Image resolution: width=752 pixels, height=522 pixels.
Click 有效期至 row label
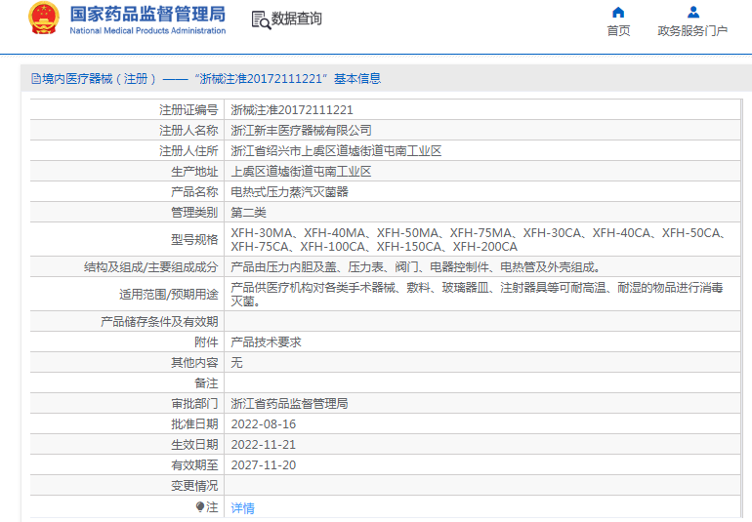[x=194, y=465]
